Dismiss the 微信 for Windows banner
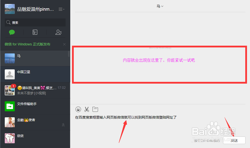250x148 pixels. pos(64,44)
